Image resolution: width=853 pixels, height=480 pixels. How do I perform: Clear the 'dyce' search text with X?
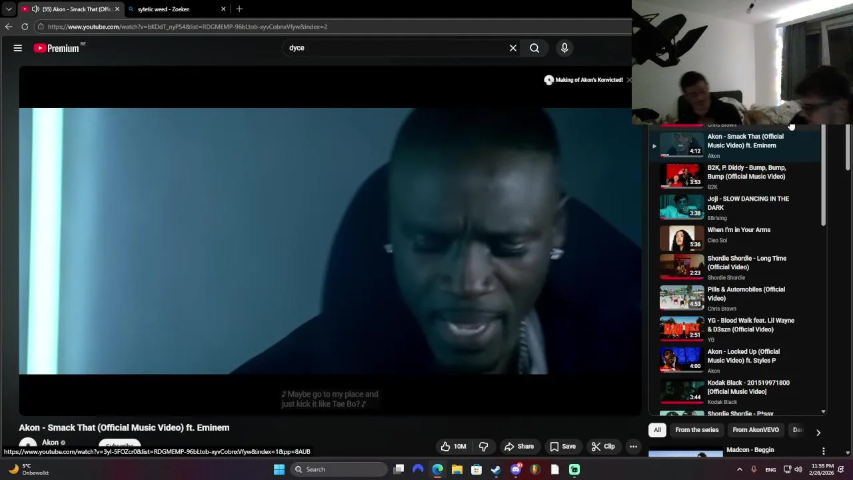click(x=513, y=48)
